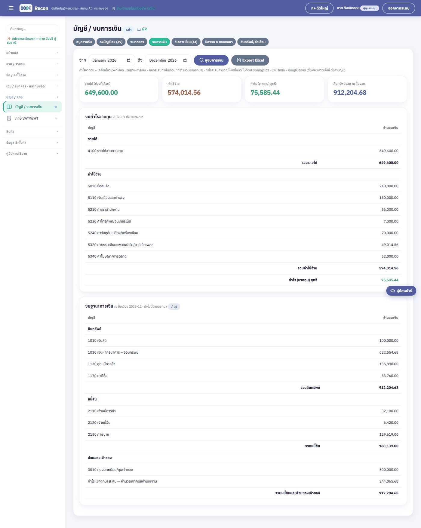Open the ปิดงวด & ยอดยกมา tab

[219, 42]
